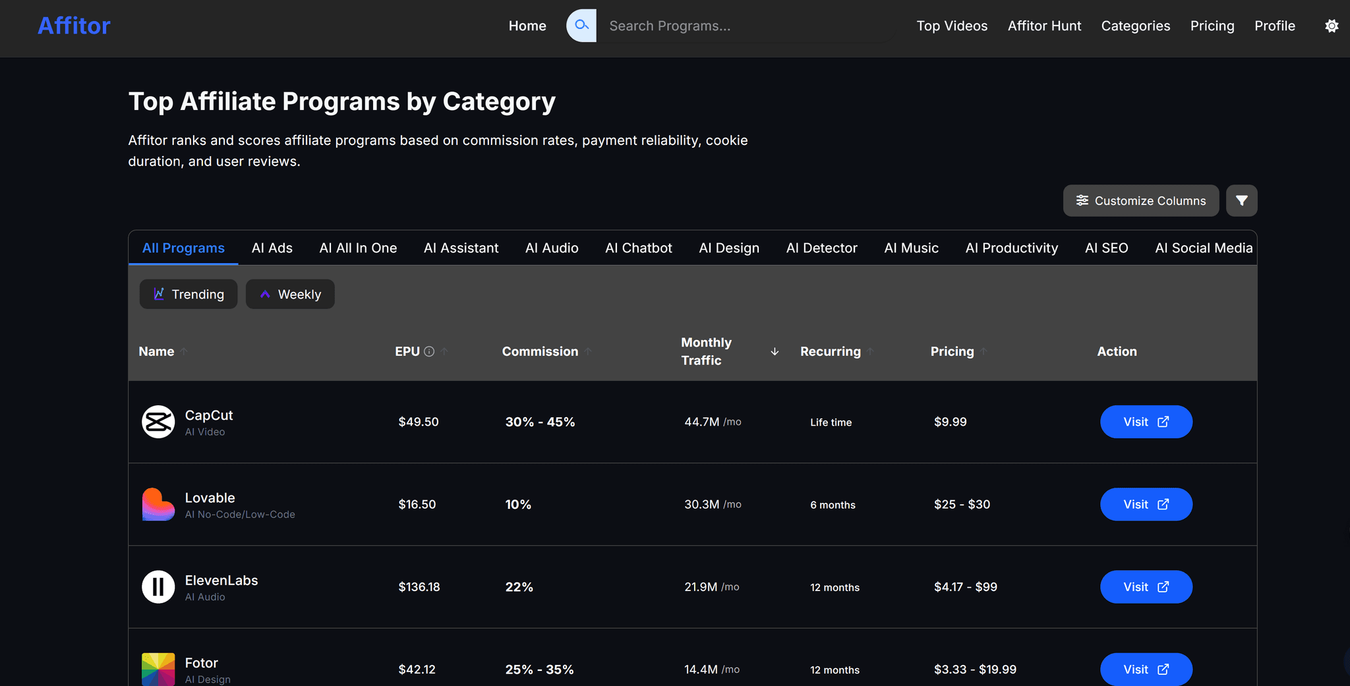Visit the CapCut affiliate program
This screenshot has width=1350, height=686.
(1146, 422)
